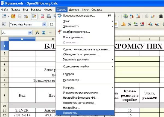Viewport: 164px width, 117px height.
Task: Open the Name Box dropdown arrow
Action: 30,33
